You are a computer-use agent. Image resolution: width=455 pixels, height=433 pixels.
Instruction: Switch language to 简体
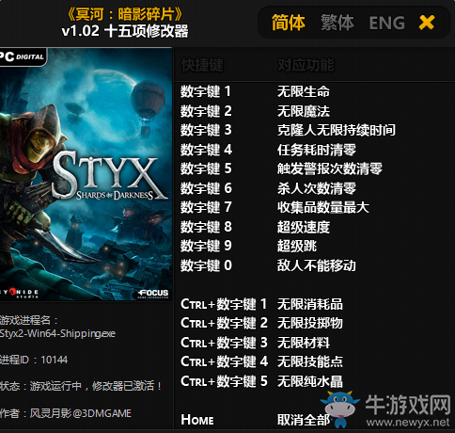pyautogui.click(x=288, y=23)
